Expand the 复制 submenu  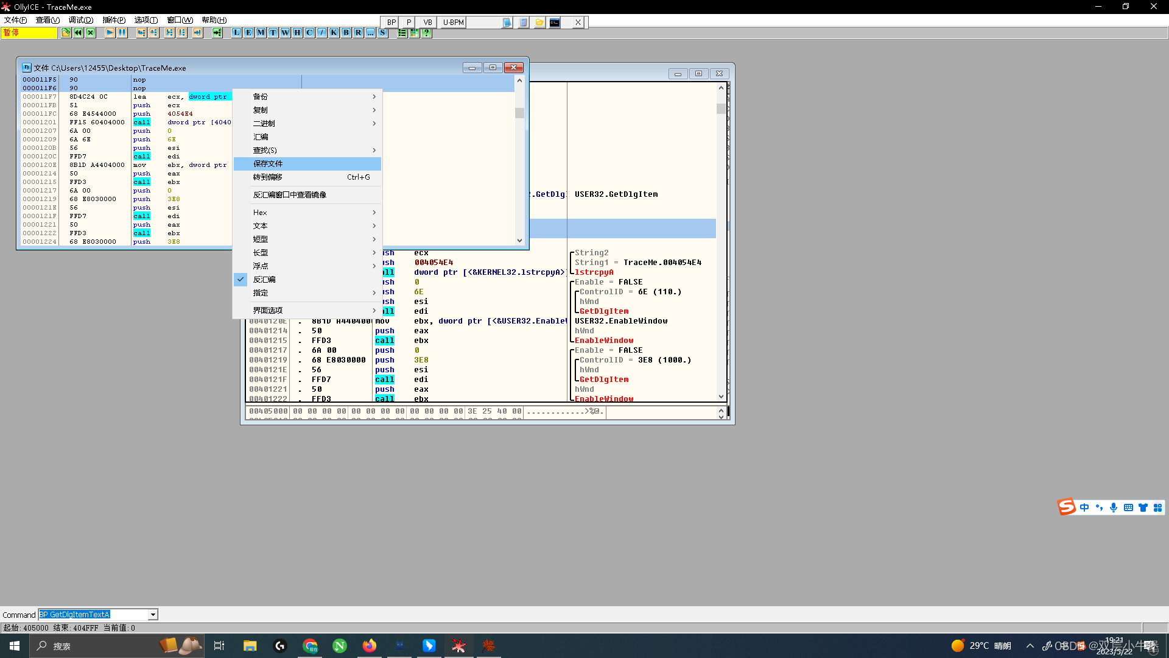click(x=307, y=110)
